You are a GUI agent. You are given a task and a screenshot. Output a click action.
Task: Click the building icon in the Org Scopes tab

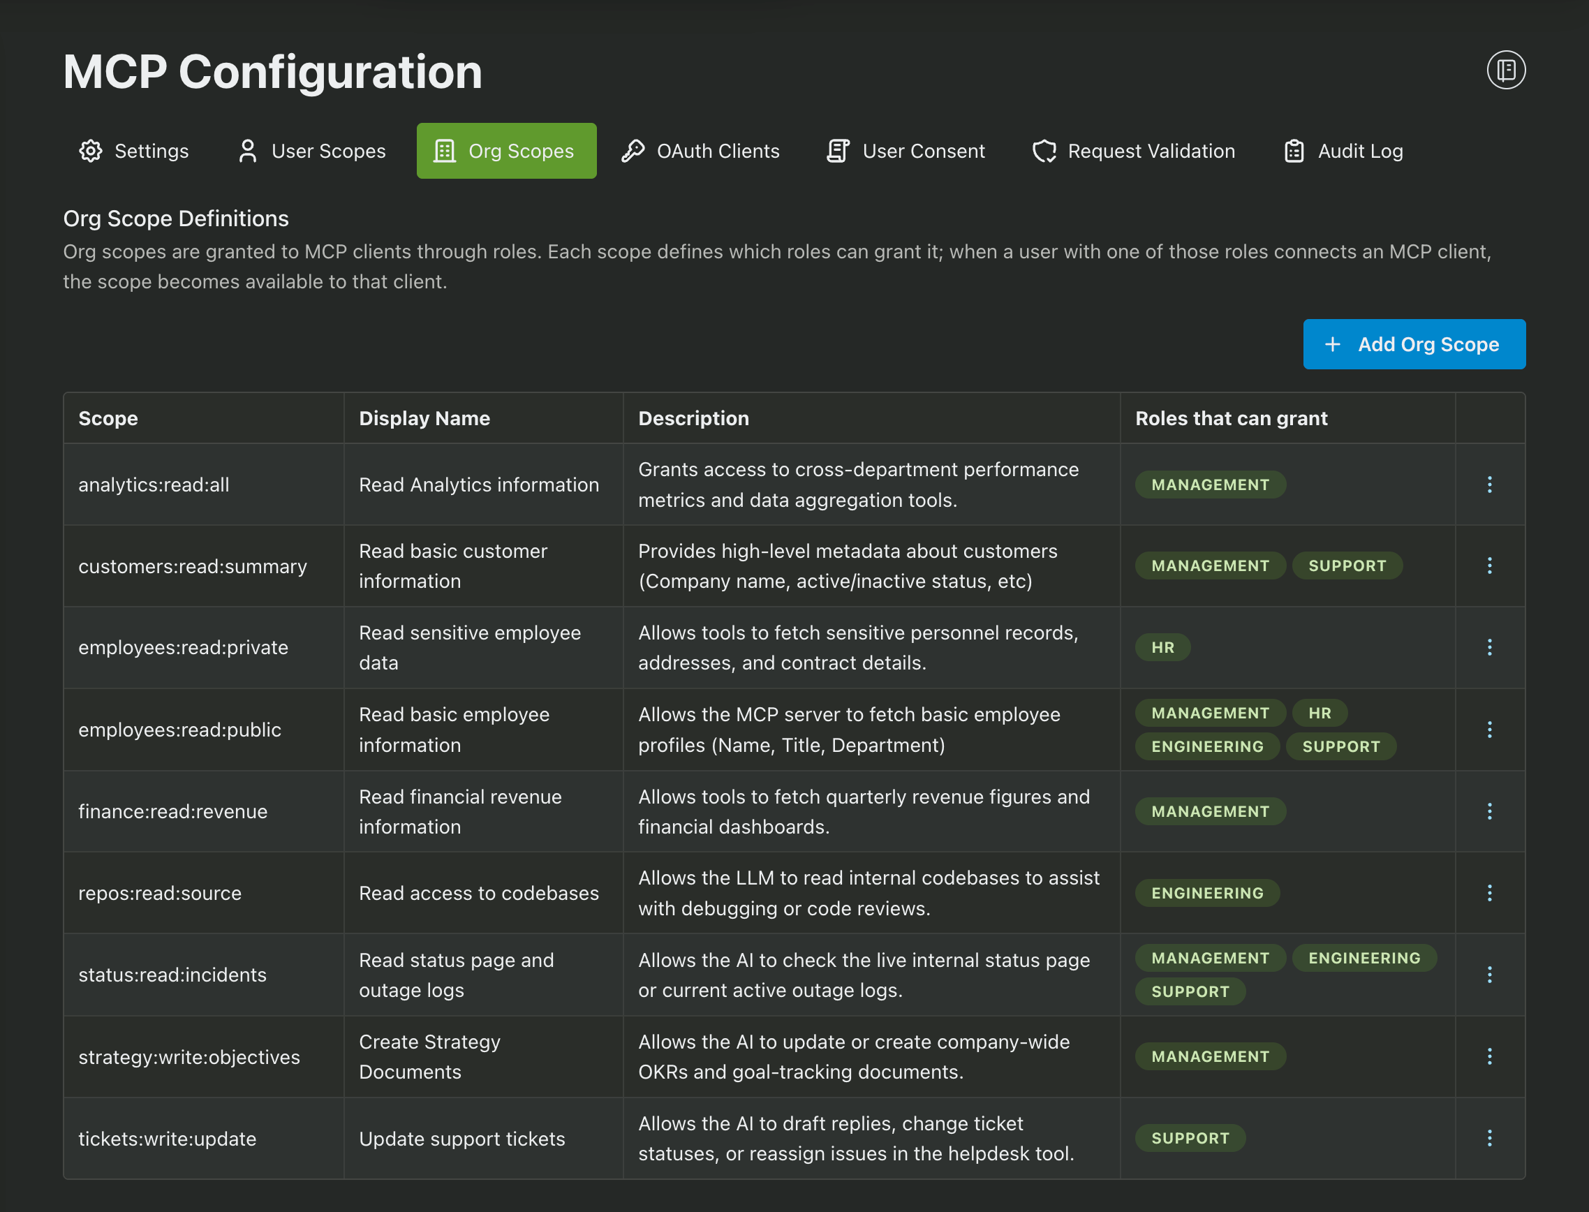(x=444, y=151)
